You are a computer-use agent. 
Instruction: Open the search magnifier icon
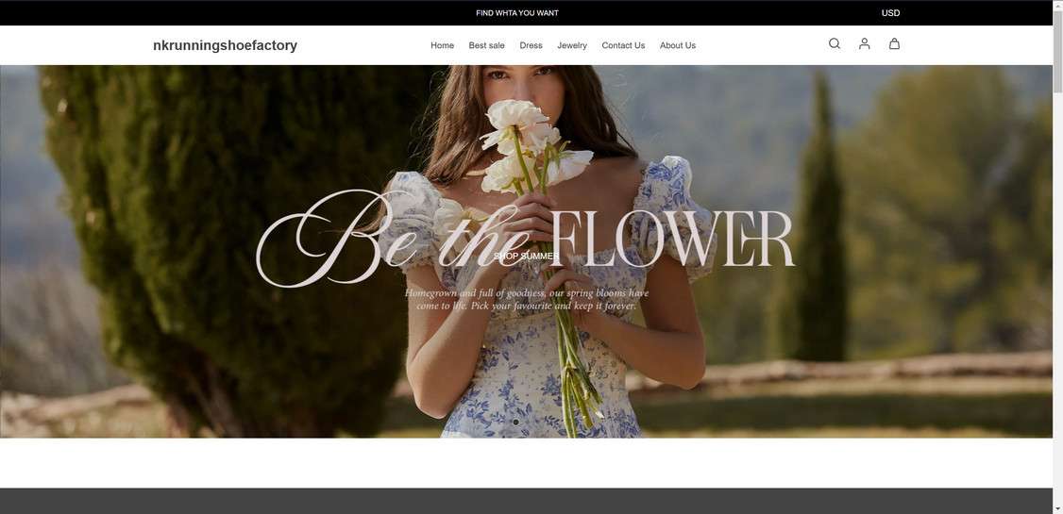pyautogui.click(x=834, y=44)
